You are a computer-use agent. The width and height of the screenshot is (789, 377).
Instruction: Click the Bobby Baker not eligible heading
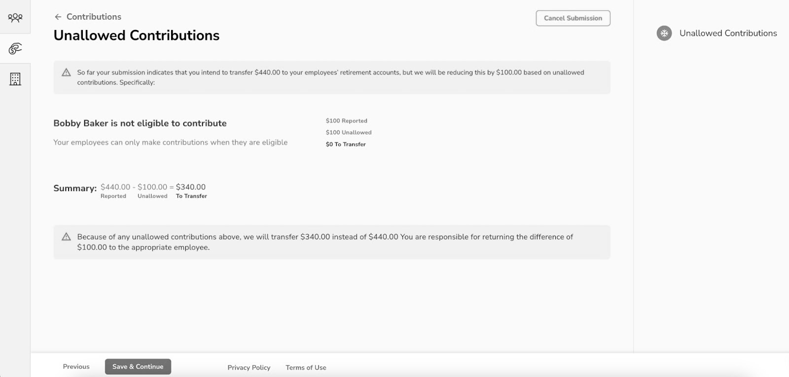click(140, 123)
